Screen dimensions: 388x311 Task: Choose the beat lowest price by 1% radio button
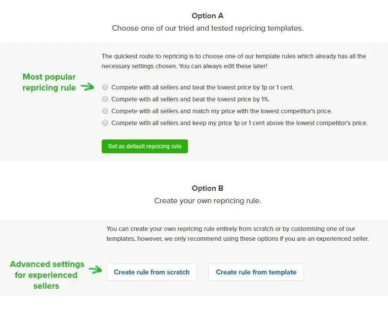(105, 99)
